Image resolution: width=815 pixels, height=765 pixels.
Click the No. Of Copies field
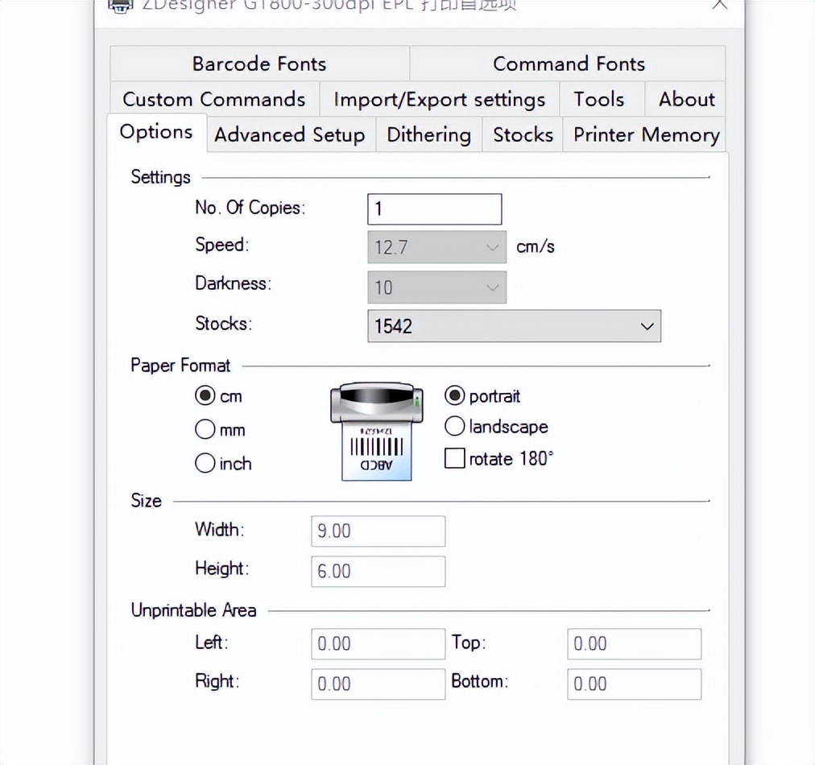click(x=435, y=209)
